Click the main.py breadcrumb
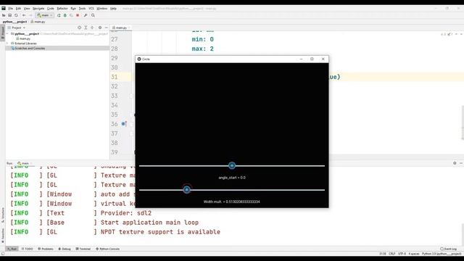This screenshot has height=261, width=464. (38, 22)
